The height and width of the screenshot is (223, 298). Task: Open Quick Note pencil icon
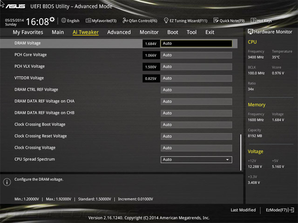216,20
